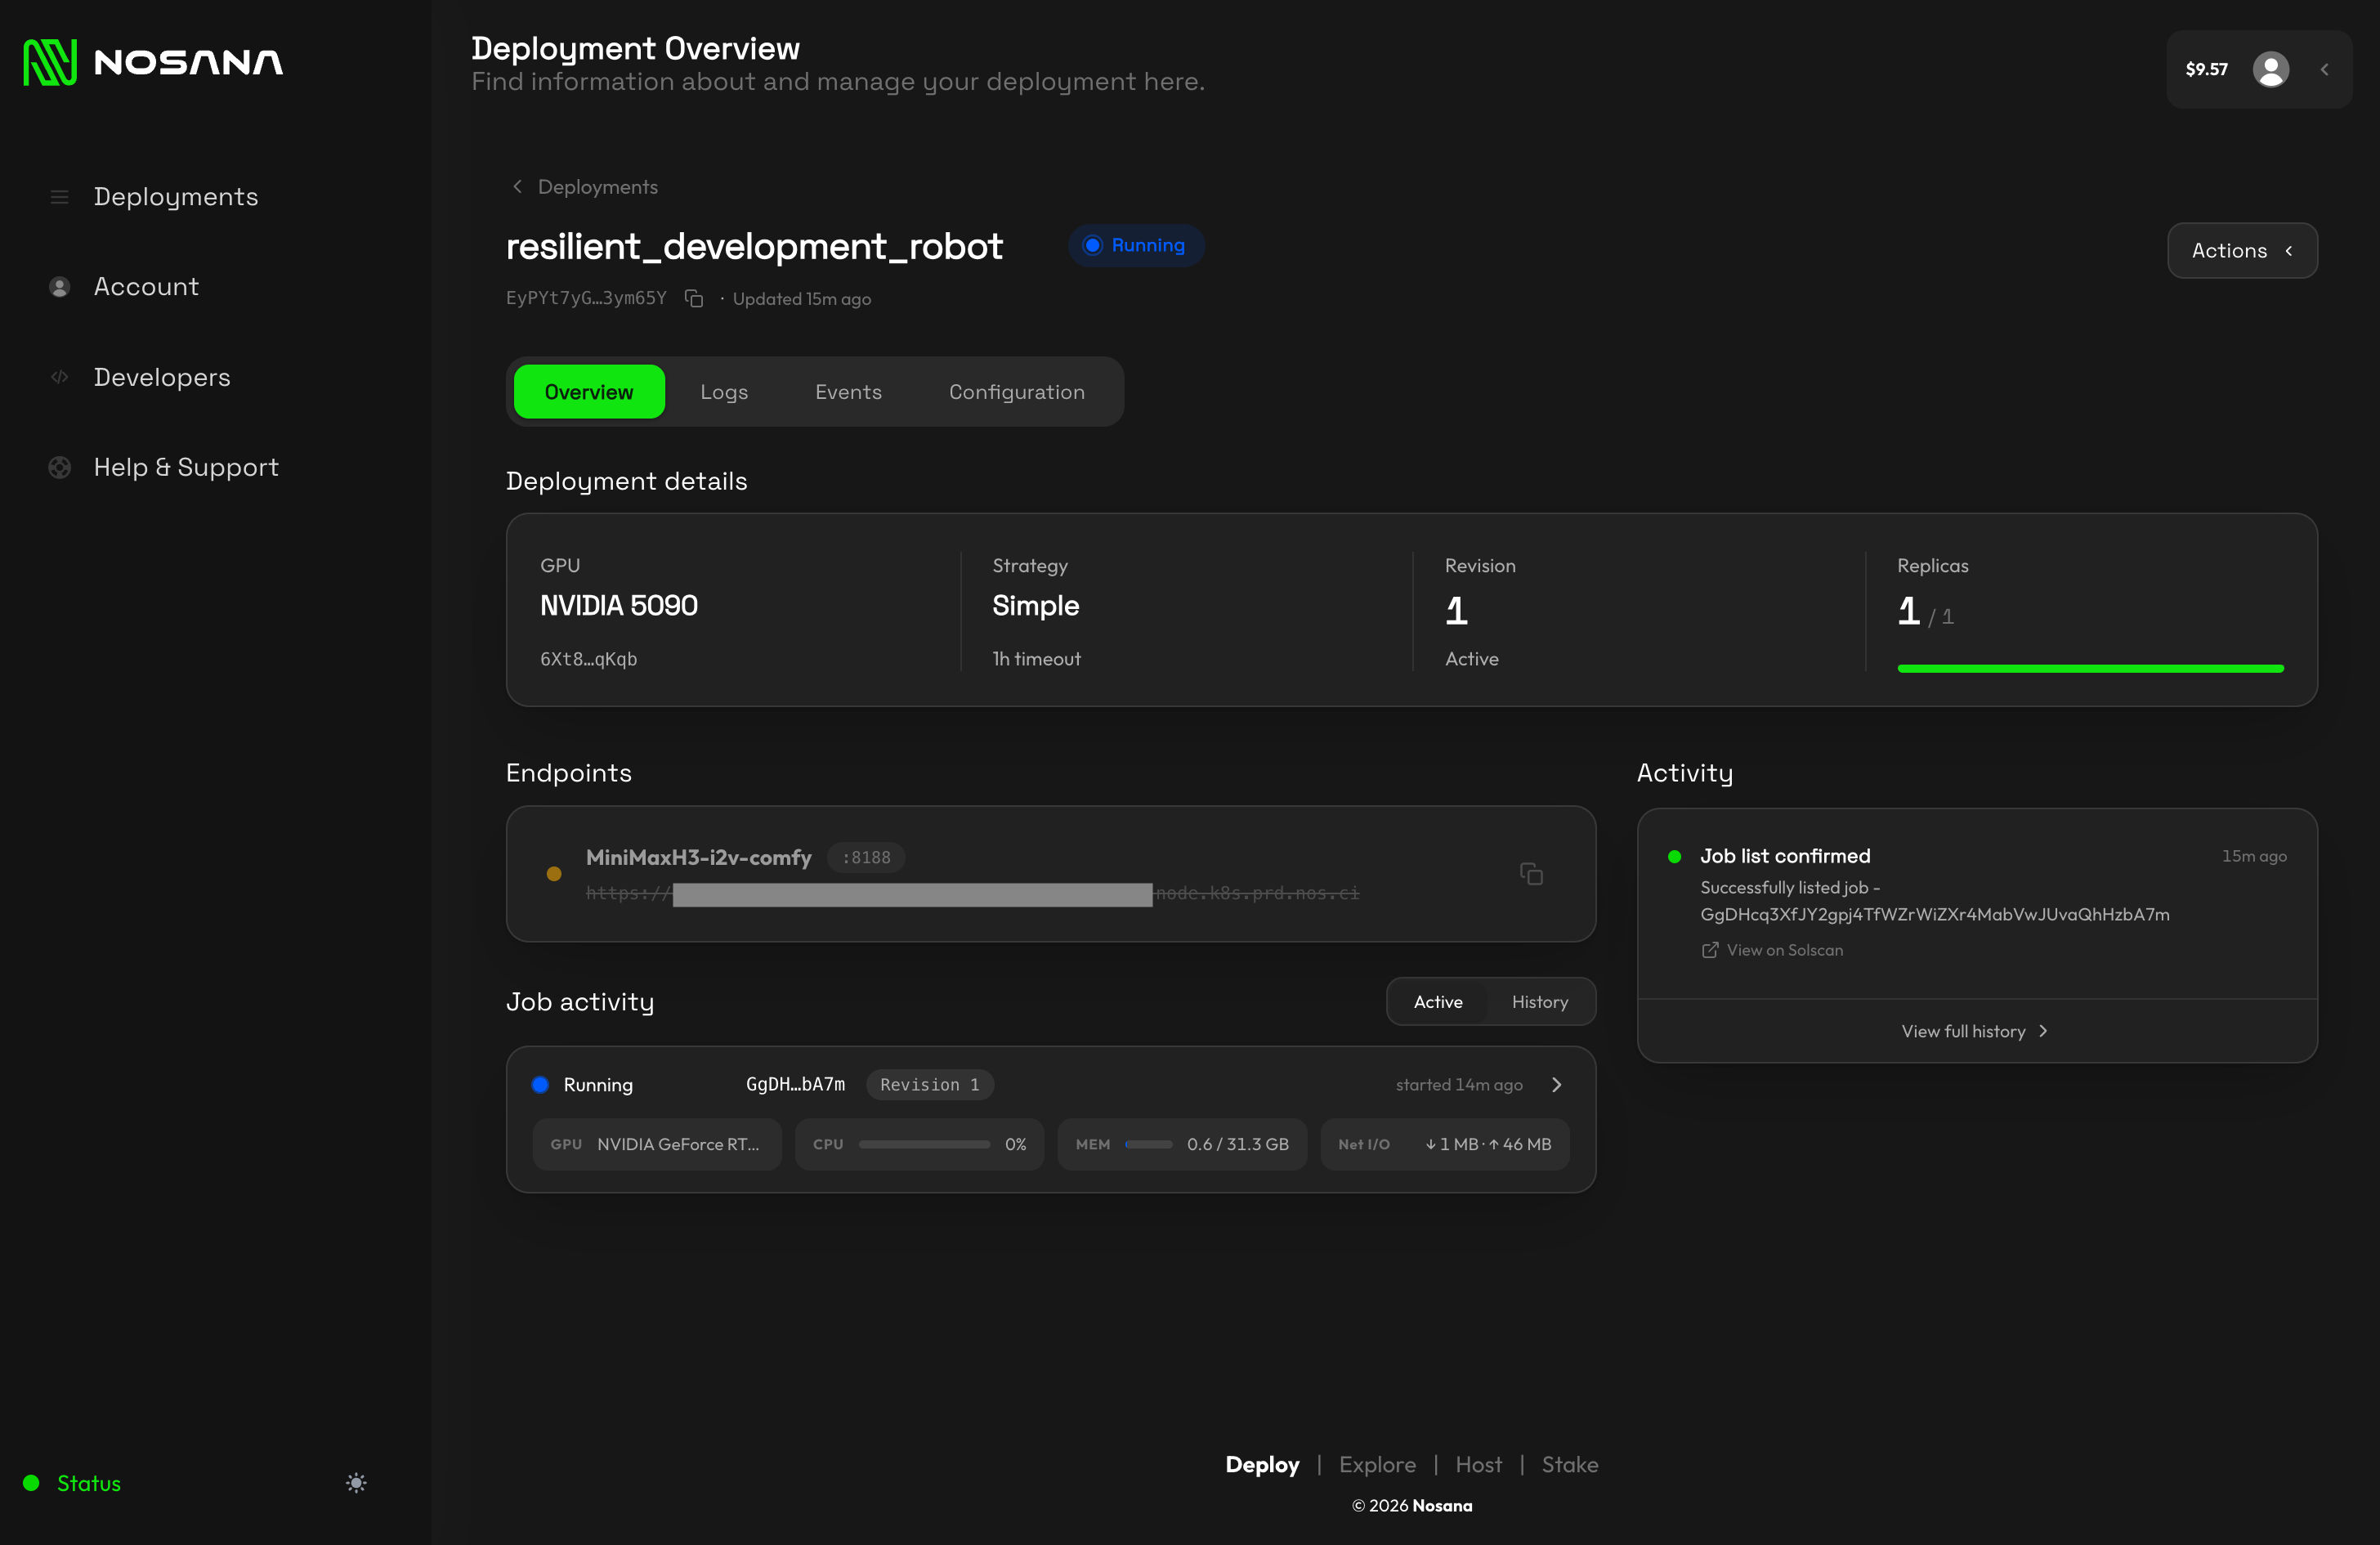Click the green Status dot indicator

point(31,1483)
